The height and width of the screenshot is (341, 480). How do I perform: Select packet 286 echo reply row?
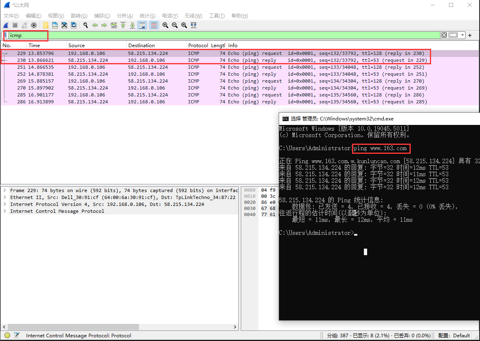240,102
